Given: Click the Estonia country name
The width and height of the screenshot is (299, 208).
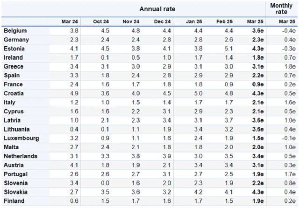Looking at the screenshot, I should (x=14, y=49).
